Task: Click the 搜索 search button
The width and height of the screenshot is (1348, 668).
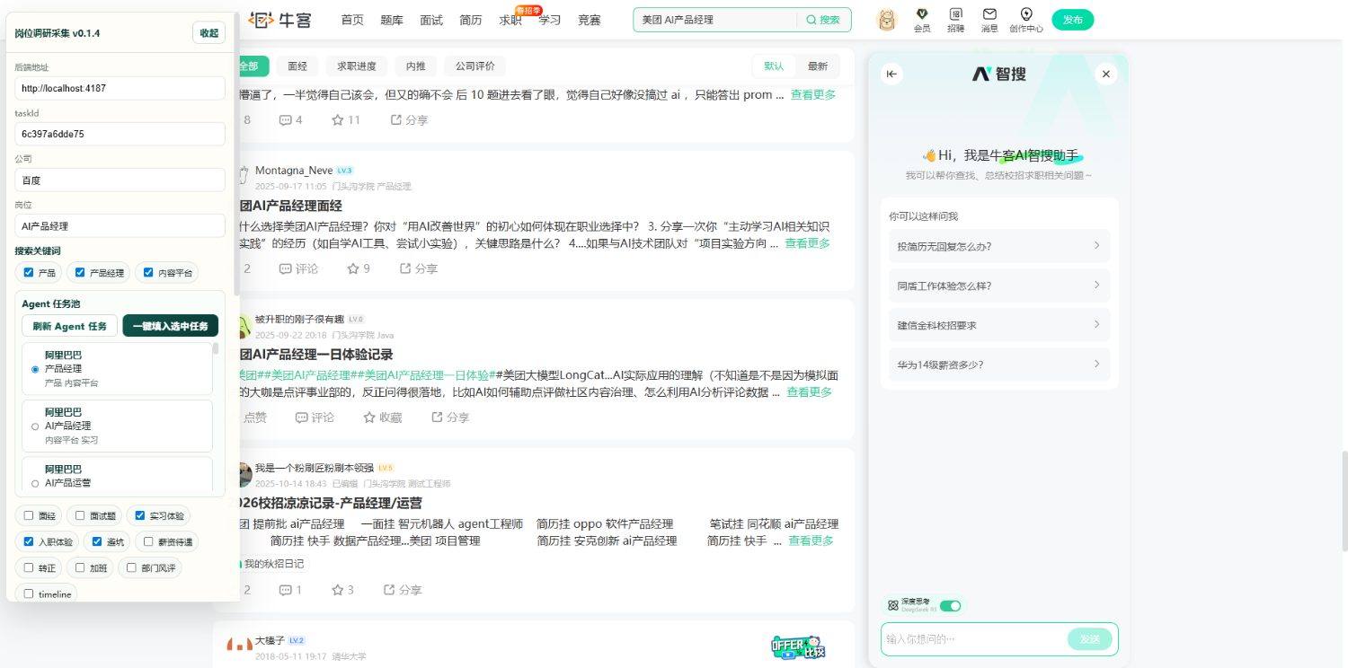Action: (823, 20)
